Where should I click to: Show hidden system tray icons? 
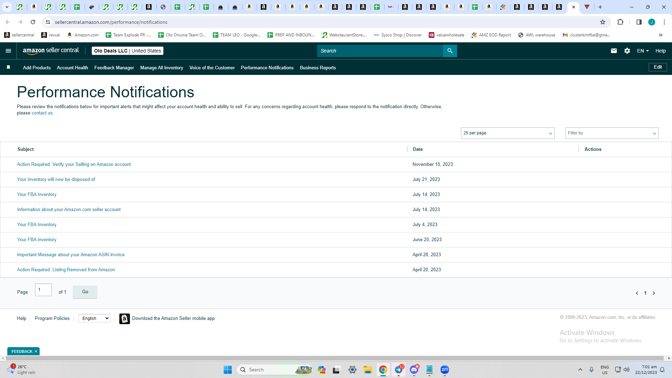[580, 370]
